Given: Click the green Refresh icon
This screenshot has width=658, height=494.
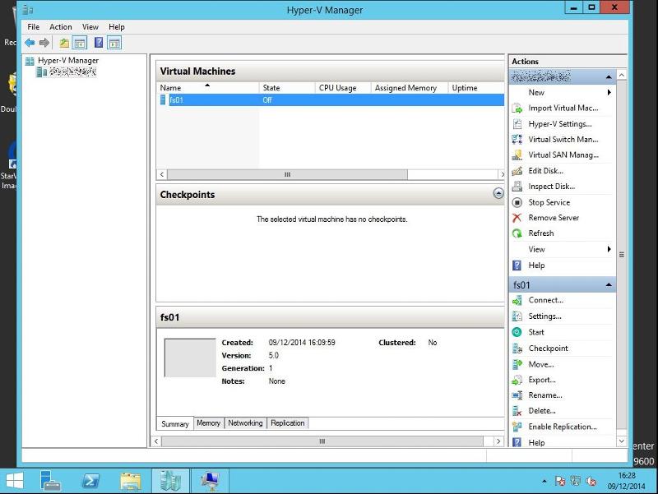Looking at the screenshot, I should tap(517, 233).
